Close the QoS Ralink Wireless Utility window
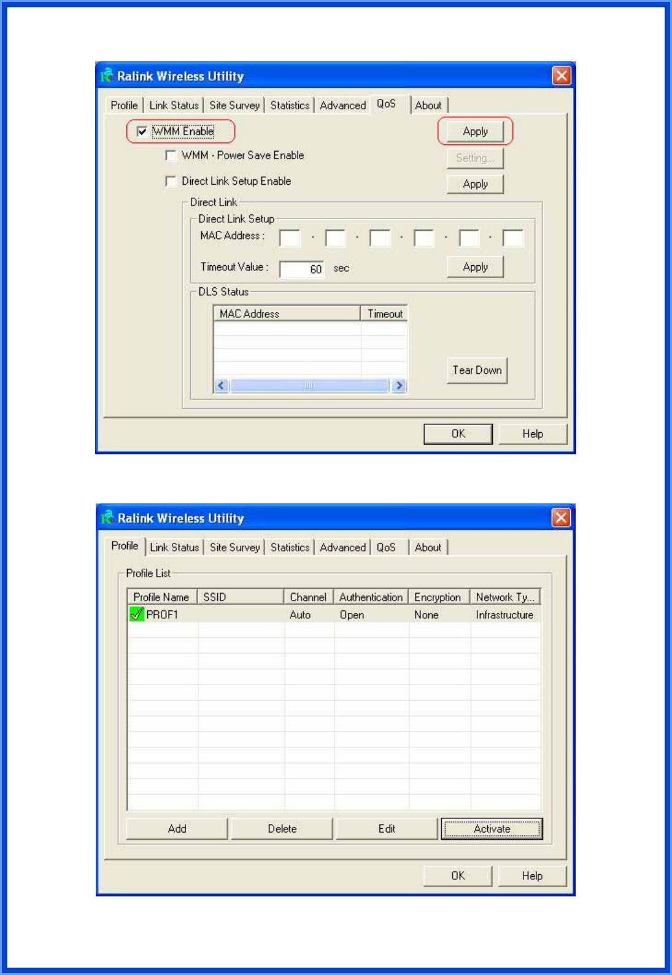Screen dimensions: 672x975 point(561,76)
